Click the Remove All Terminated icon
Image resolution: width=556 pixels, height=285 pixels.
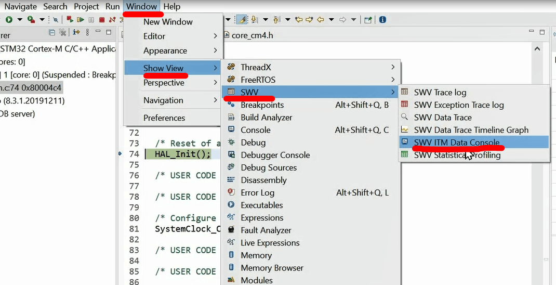click(x=63, y=32)
